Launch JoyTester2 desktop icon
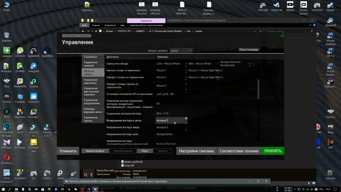This screenshot has width=341, height=192. click(x=20, y=175)
